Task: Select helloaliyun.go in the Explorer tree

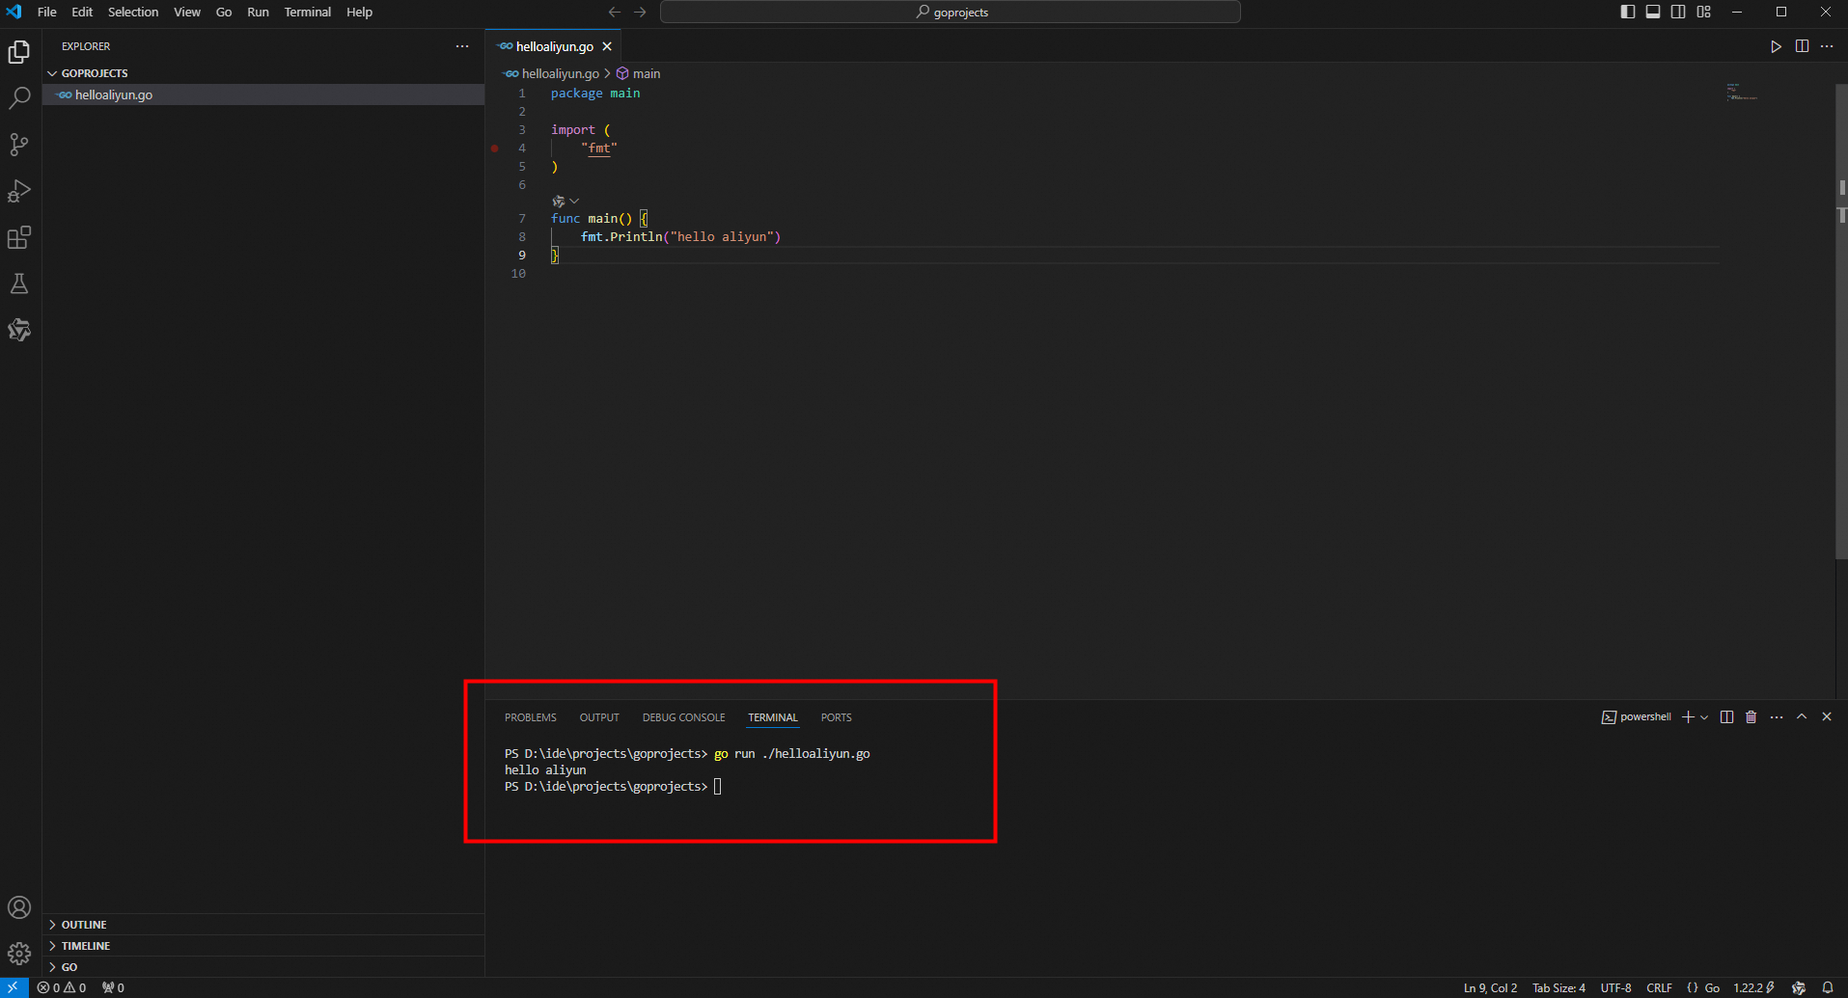Action: click(262, 94)
